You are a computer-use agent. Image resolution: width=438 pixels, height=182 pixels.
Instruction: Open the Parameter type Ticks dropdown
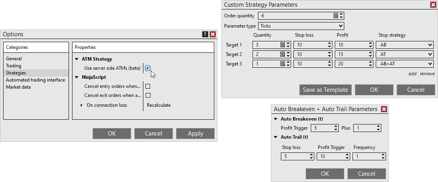301,26
